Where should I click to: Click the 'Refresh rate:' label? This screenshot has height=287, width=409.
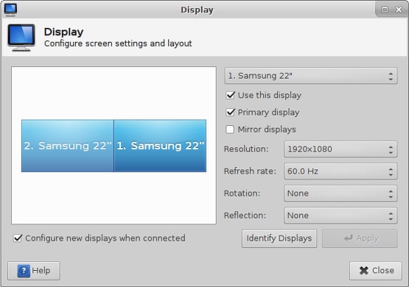[250, 171]
